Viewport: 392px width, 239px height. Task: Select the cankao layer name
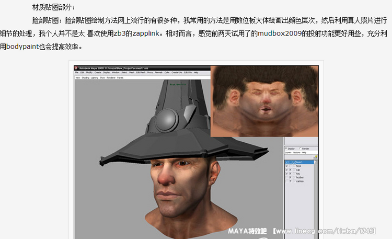click(300, 181)
